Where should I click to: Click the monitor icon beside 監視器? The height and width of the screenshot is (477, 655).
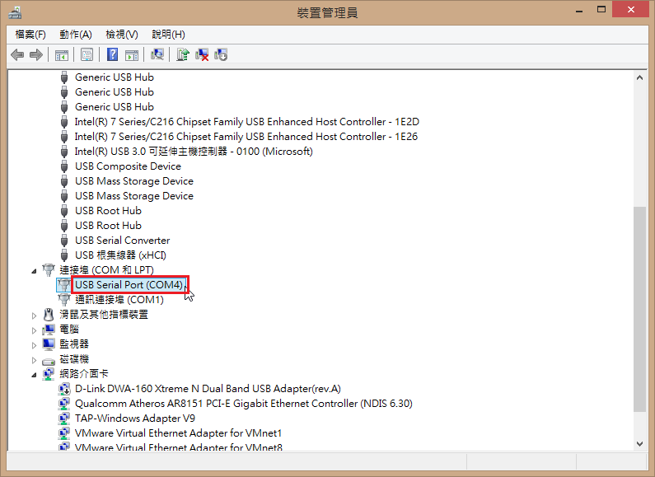[x=49, y=344]
